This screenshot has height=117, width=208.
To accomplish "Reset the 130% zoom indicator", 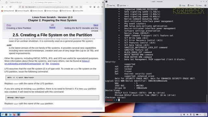I will pyautogui.click(x=76, y=7).
